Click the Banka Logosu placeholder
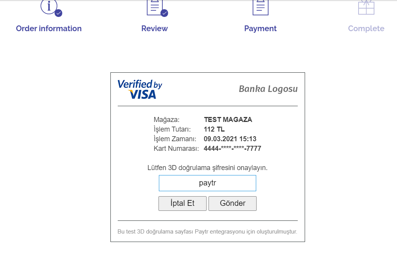The image size is (397, 262). coord(268,89)
